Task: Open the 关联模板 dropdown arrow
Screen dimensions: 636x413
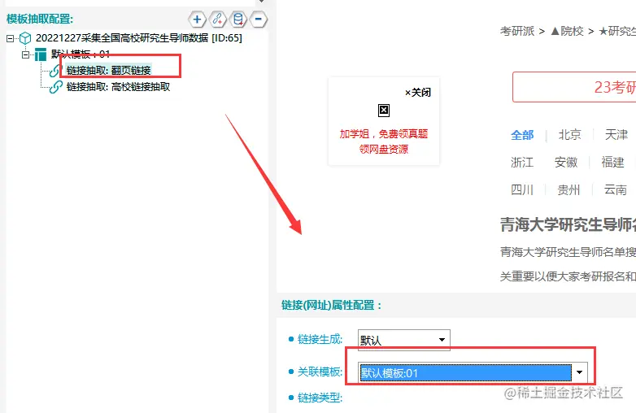Action: coord(579,372)
